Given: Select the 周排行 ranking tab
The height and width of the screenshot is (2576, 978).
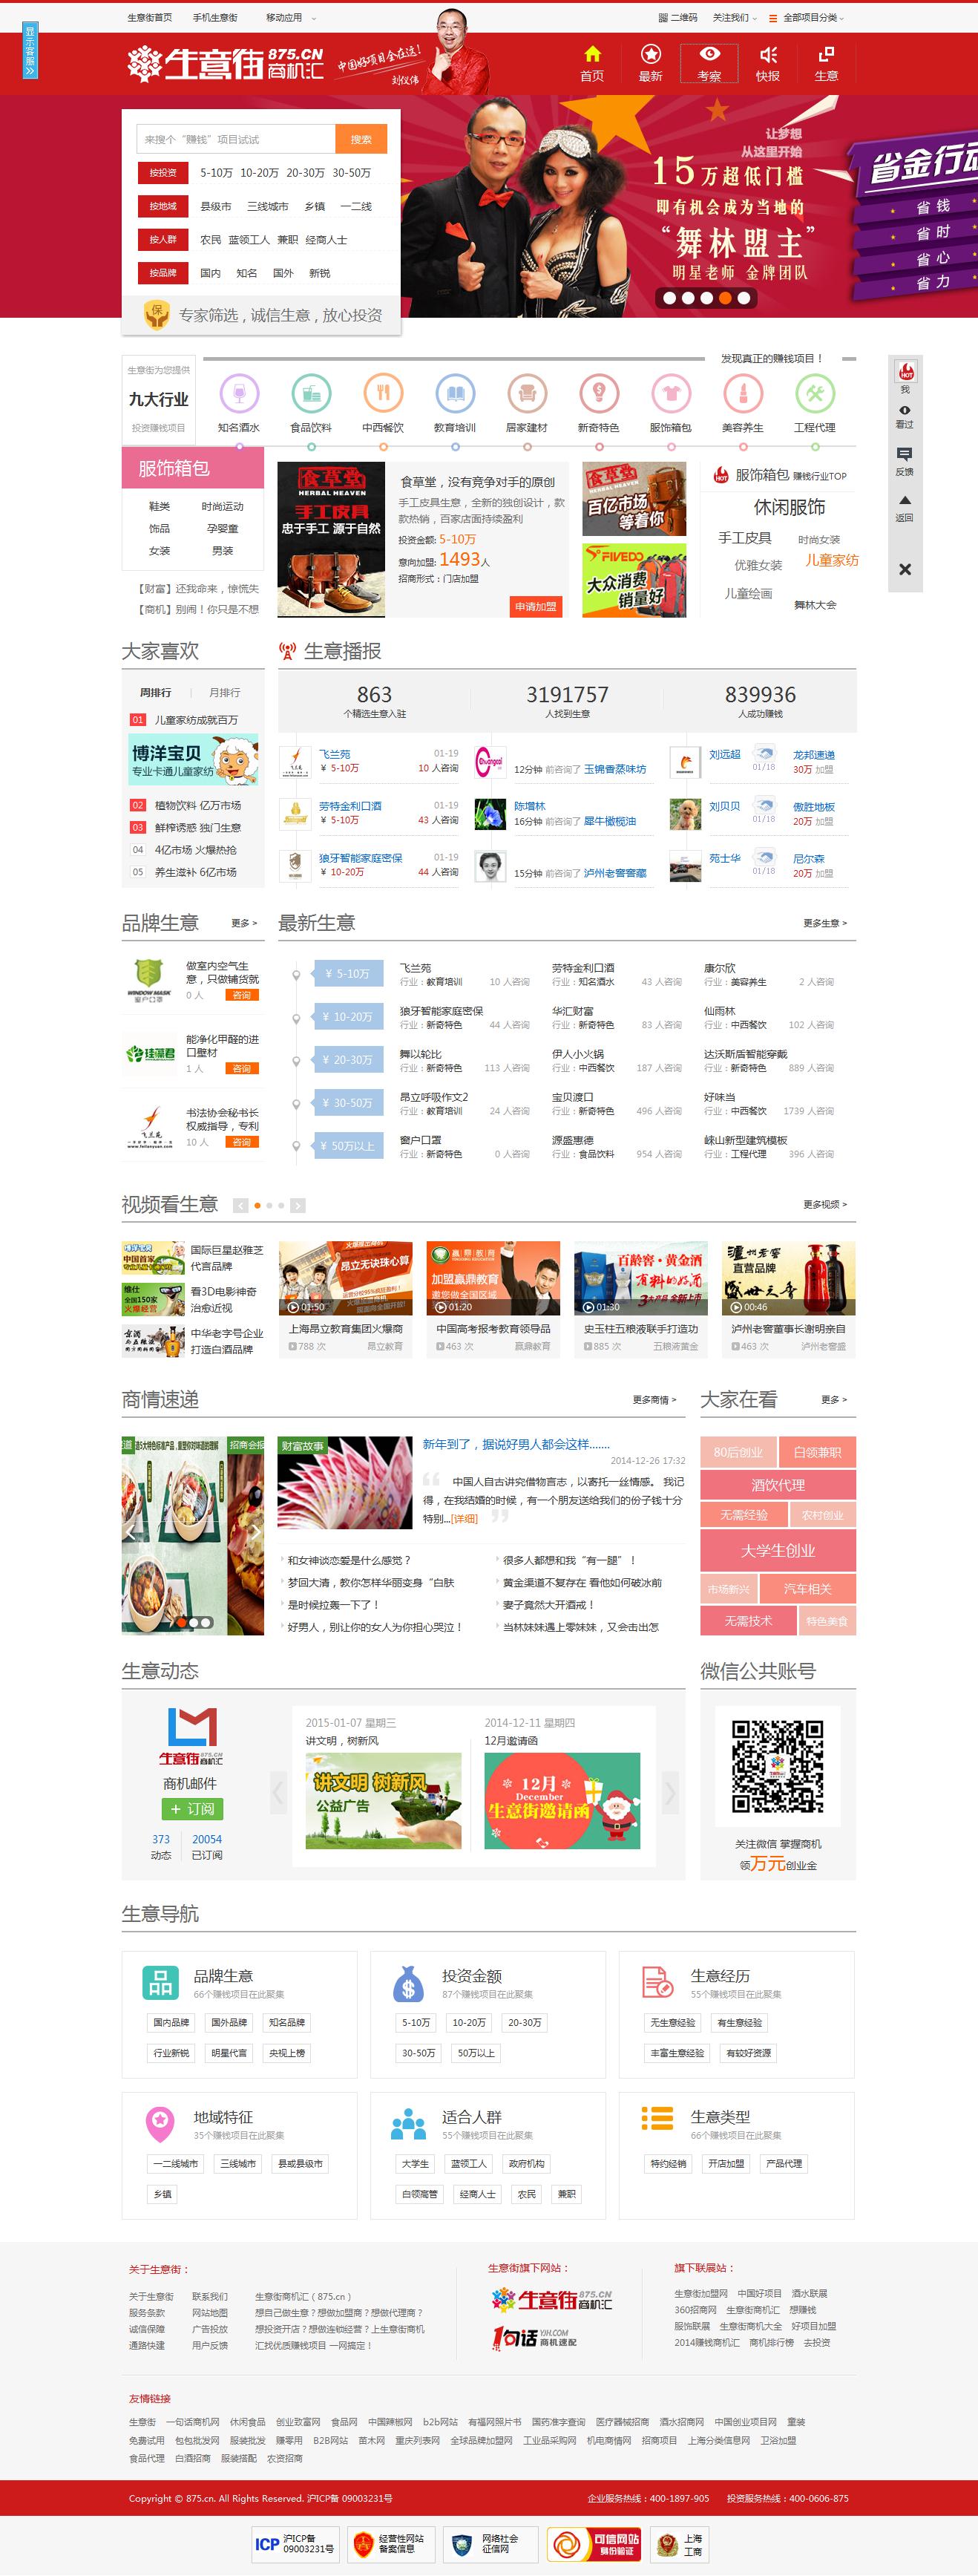Looking at the screenshot, I should tap(155, 692).
